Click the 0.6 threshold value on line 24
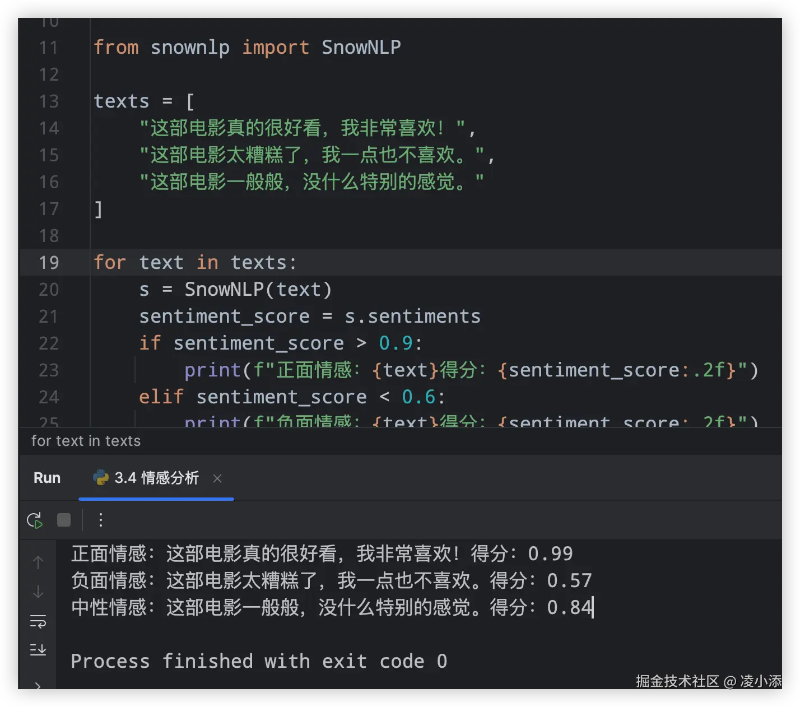The image size is (800, 707). [x=418, y=397]
